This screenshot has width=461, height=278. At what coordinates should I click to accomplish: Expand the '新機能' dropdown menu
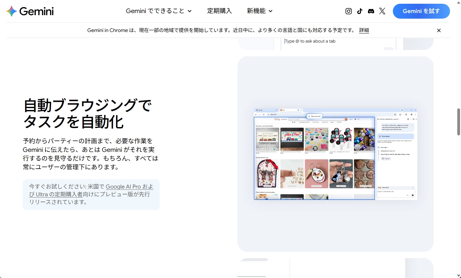[260, 11]
